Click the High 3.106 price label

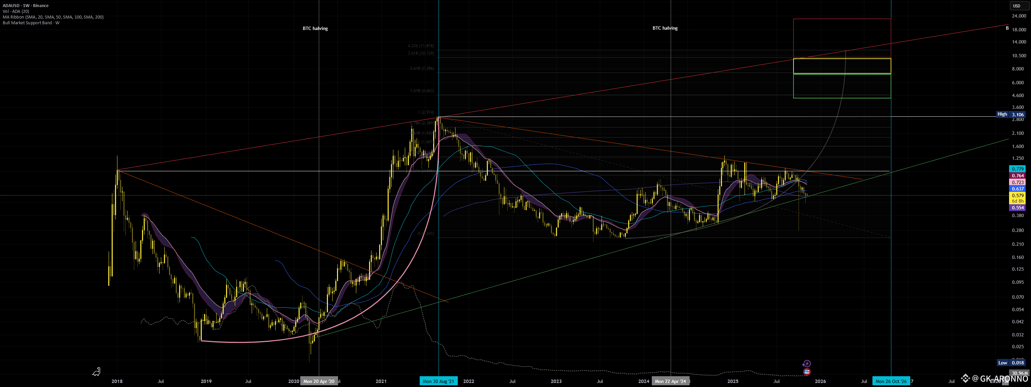pos(1010,114)
